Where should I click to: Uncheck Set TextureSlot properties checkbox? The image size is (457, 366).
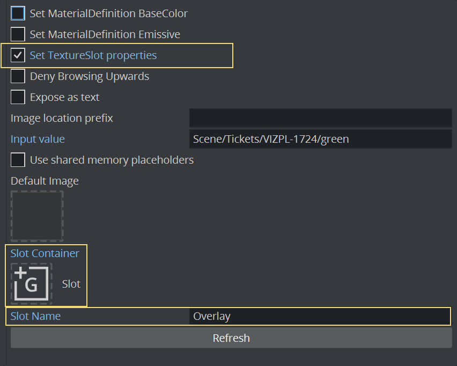(x=18, y=55)
